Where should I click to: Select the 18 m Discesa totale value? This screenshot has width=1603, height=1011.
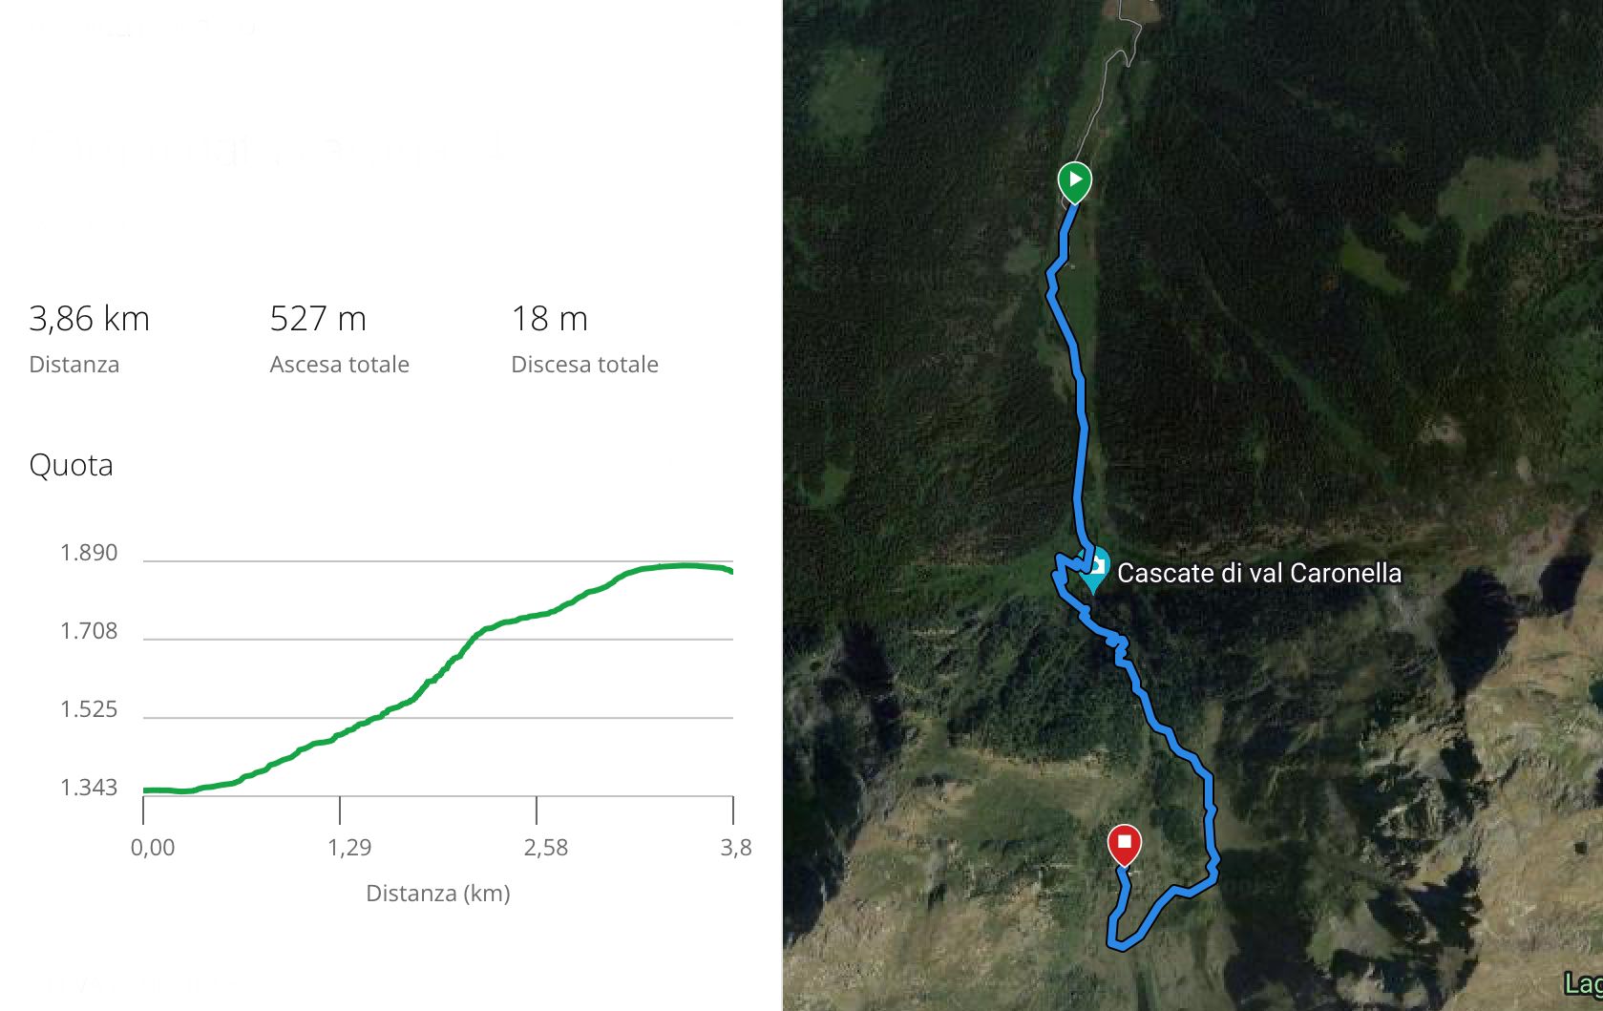[549, 318]
